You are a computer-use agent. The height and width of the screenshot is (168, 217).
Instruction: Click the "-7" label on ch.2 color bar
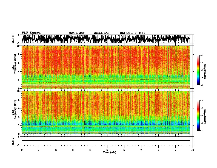(x=202, y=130)
